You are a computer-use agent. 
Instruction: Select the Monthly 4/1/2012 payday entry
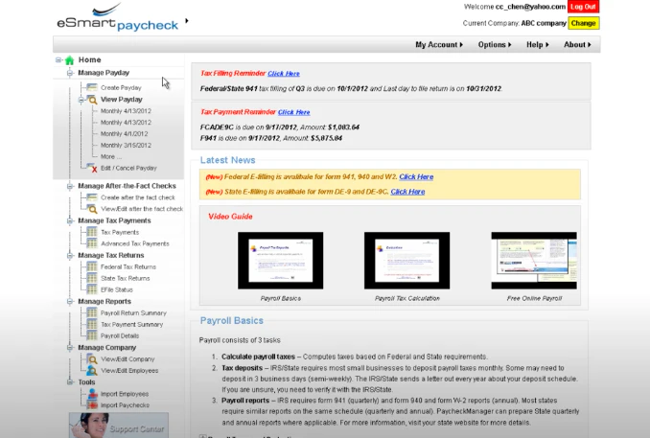tap(124, 134)
